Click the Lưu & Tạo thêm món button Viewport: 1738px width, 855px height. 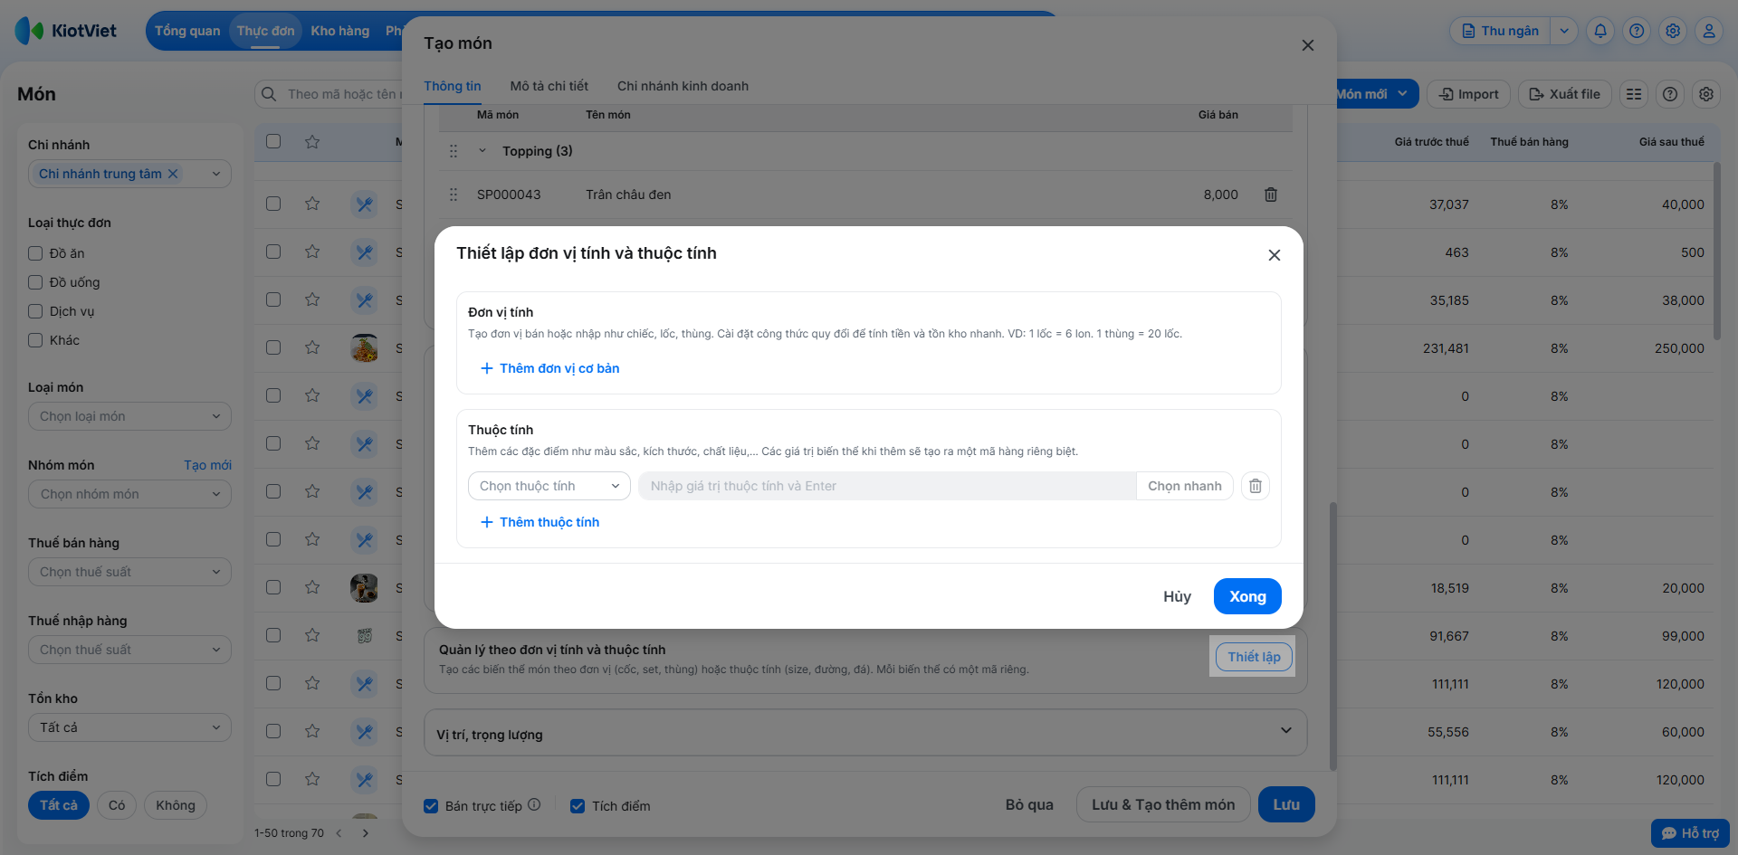[x=1163, y=804]
